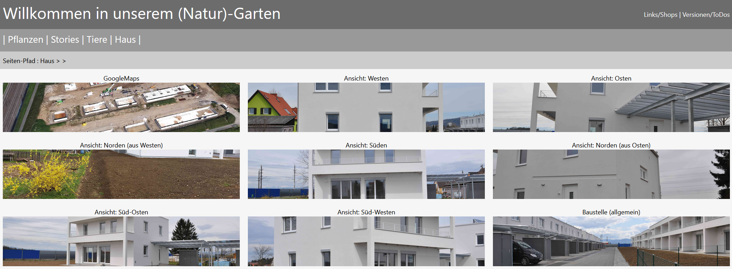Open the Baustelle (allgemein) photo
This screenshot has height=269, width=732.
(x=611, y=241)
